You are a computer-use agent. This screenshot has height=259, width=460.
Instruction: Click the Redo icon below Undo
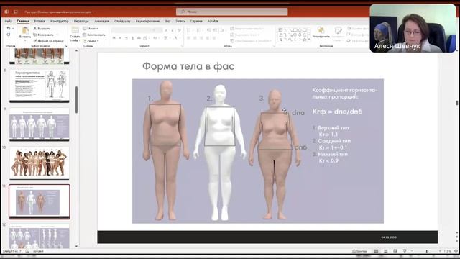coord(9,35)
